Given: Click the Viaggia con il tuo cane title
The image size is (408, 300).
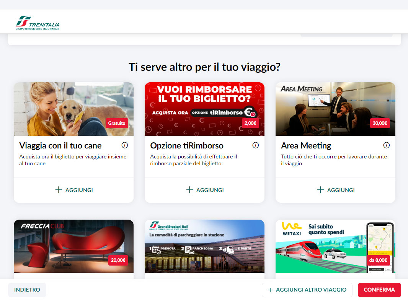Looking at the screenshot, I should click(60, 146).
